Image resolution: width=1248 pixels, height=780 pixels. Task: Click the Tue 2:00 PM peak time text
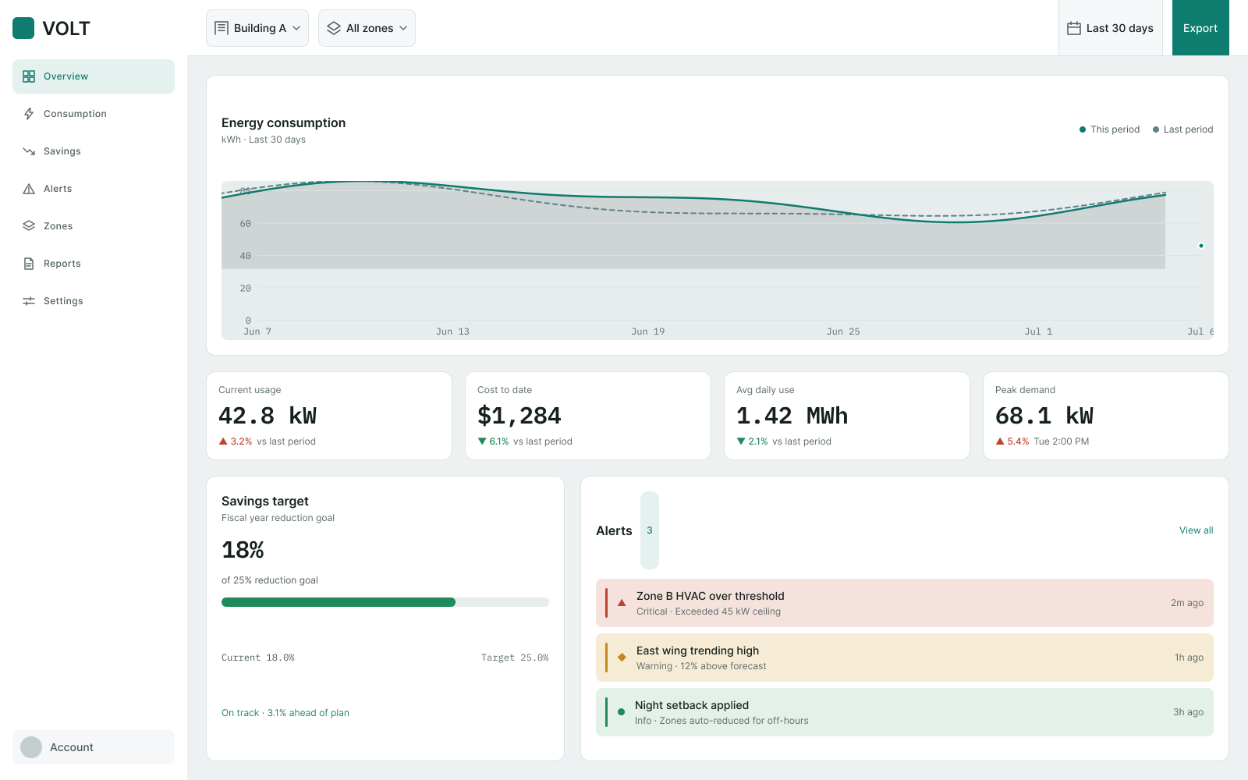pyautogui.click(x=1062, y=441)
